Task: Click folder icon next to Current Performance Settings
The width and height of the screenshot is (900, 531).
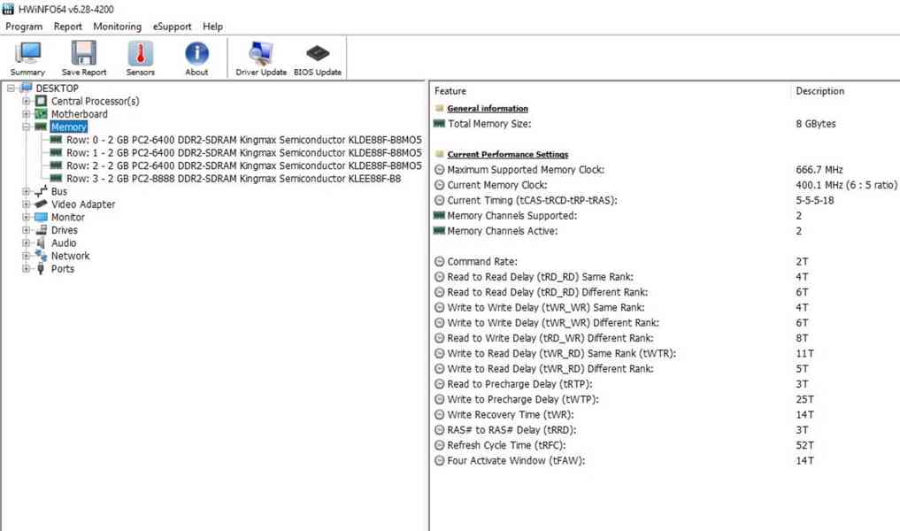Action: (440, 154)
